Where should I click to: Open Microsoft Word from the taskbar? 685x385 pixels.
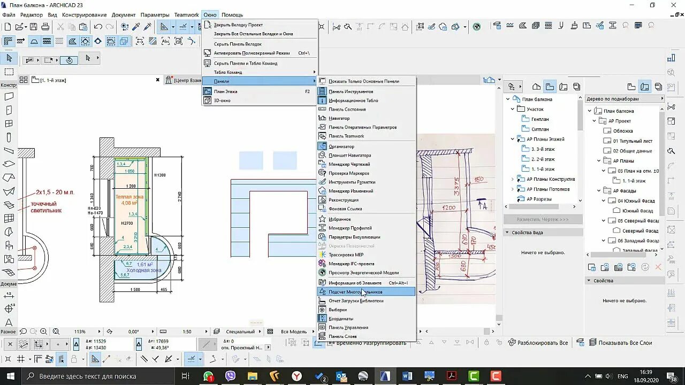coord(407,376)
